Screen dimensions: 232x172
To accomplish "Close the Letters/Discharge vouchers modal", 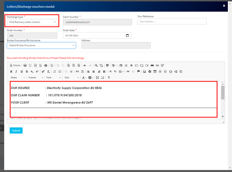I will (x=224, y=6).
